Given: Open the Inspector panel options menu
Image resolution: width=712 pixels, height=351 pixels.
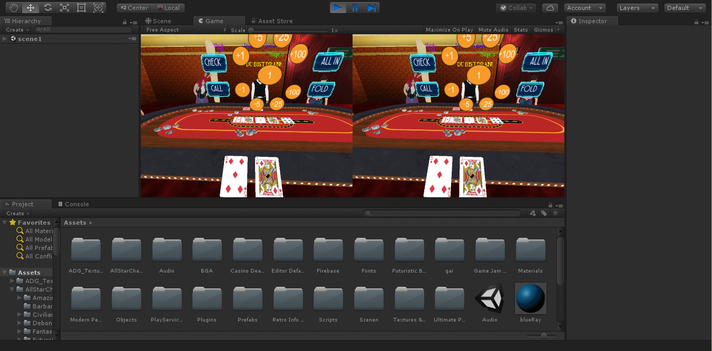Looking at the screenshot, I should pyautogui.click(x=706, y=22).
